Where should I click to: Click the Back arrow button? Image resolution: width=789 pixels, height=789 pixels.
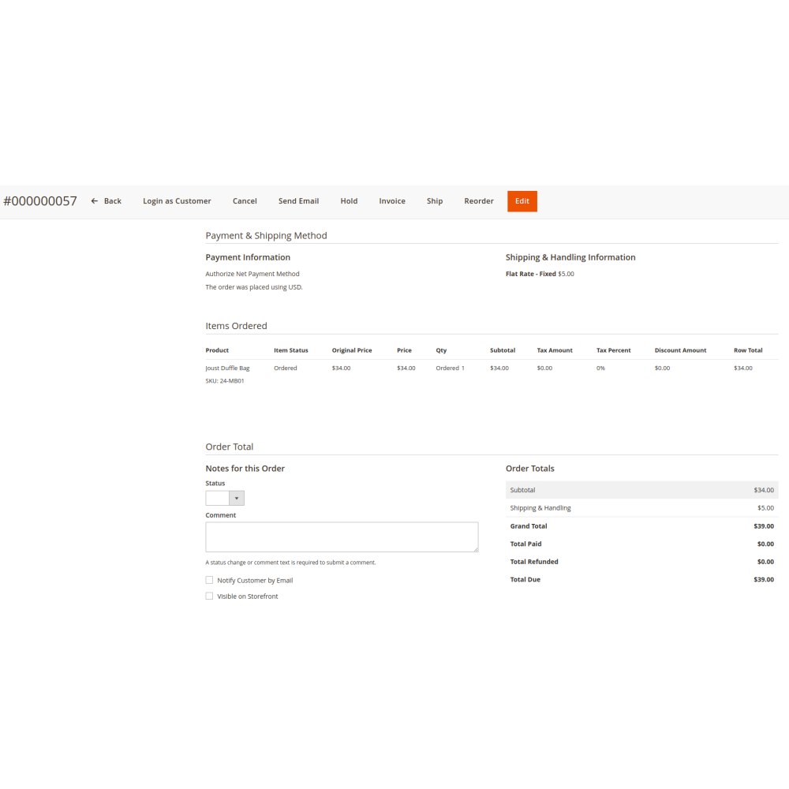point(107,200)
